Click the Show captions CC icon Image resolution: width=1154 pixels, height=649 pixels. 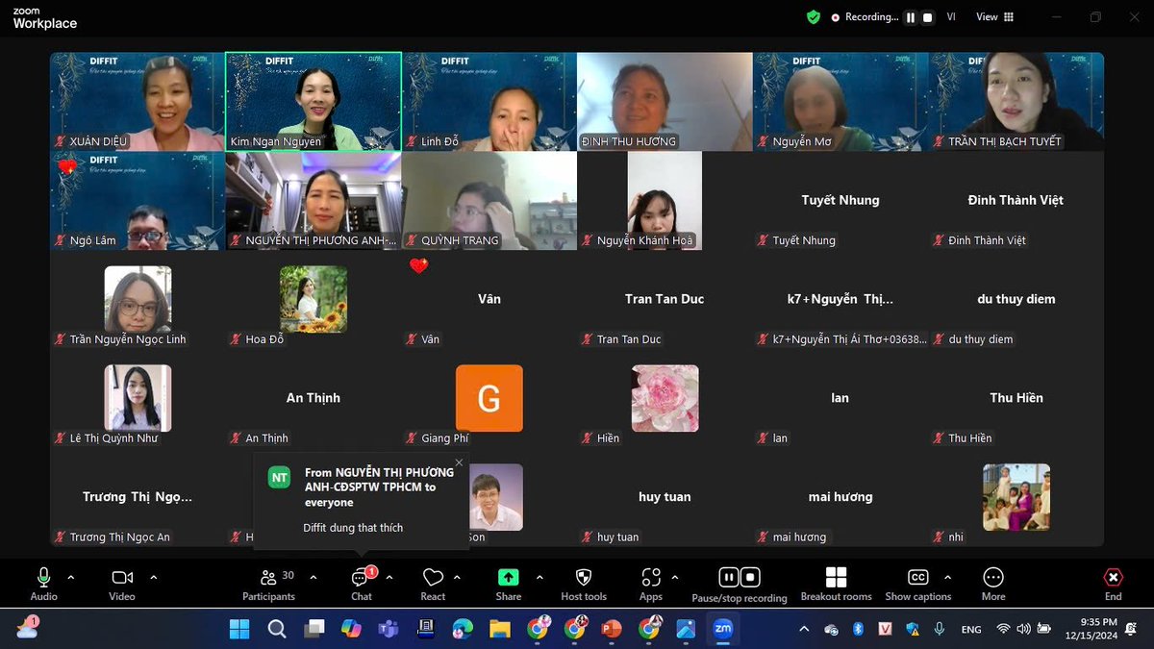[918, 577]
